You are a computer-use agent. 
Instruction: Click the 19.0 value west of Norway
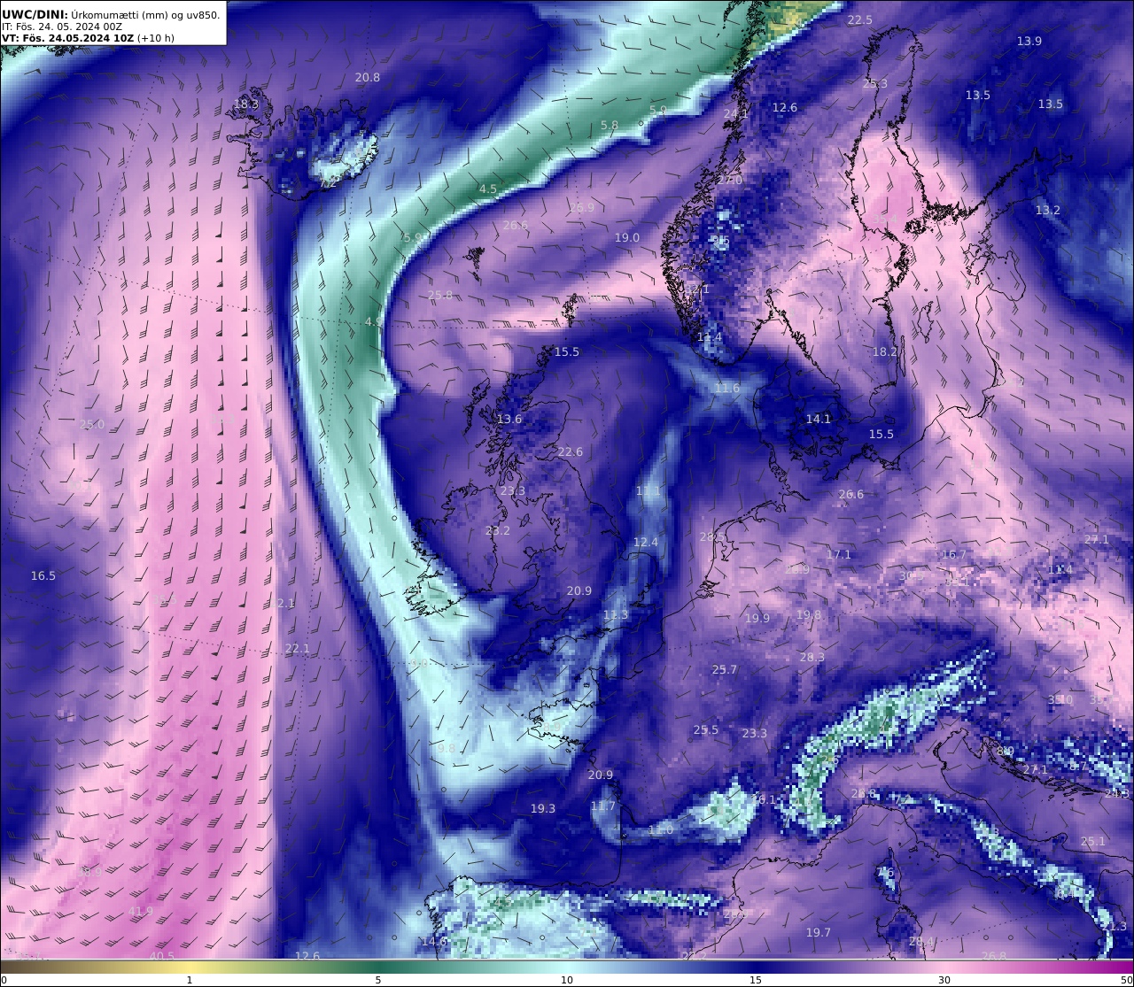pyautogui.click(x=627, y=238)
